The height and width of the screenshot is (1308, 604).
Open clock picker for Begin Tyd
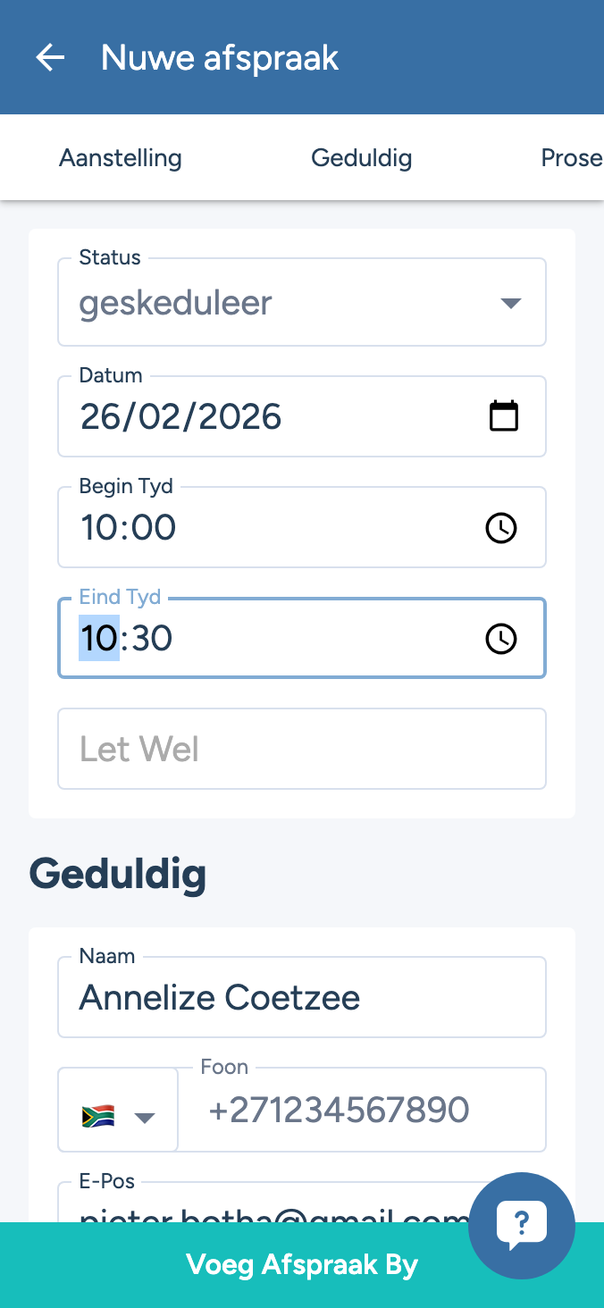[x=501, y=528]
